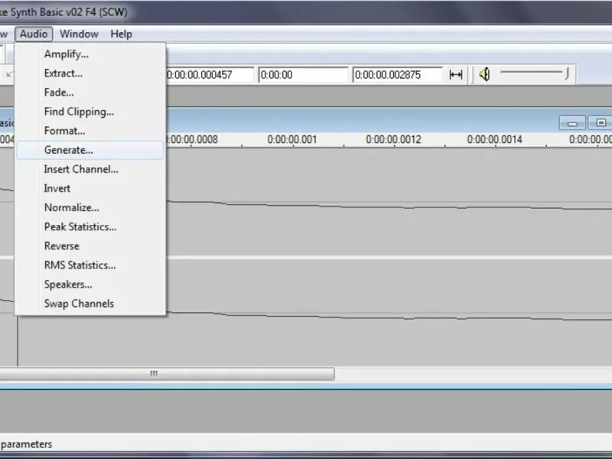Click the 0:00:00.0012 ruler mark
The width and height of the screenshot is (612, 459).
click(x=393, y=140)
